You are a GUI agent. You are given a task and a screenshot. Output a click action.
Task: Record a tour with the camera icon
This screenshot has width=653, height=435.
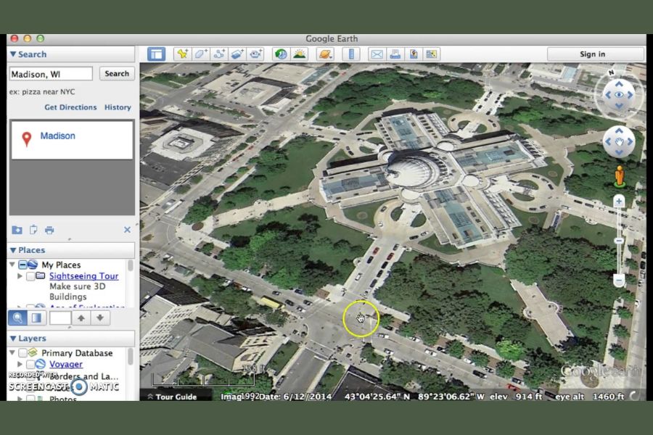pos(255,54)
